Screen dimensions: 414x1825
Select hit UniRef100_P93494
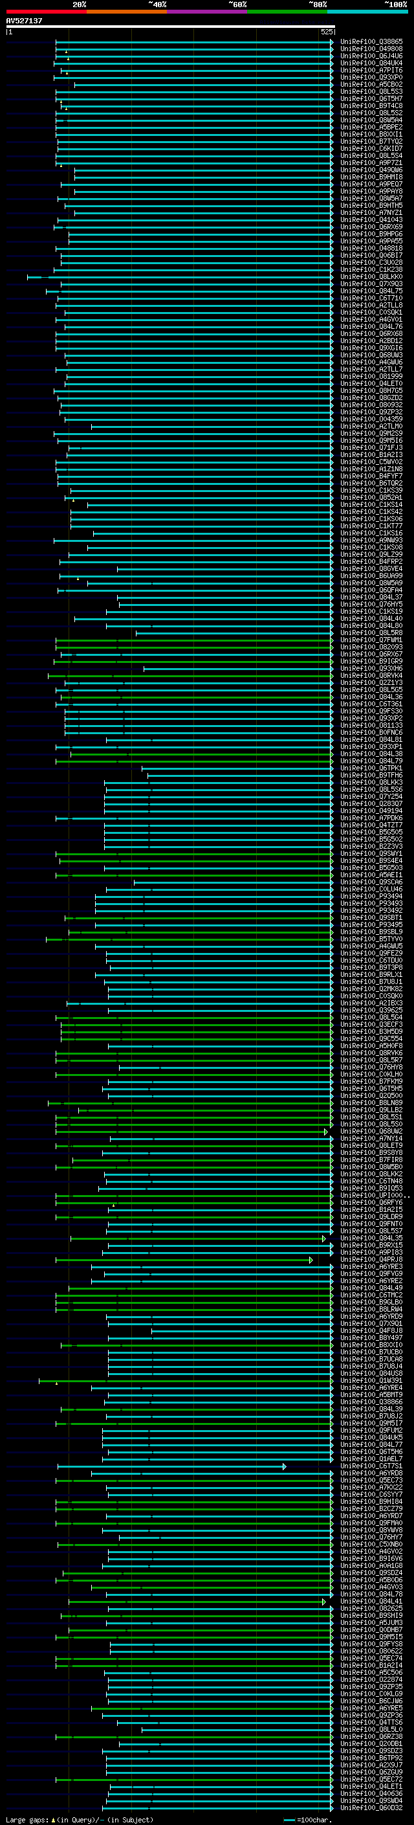tap(371, 896)
